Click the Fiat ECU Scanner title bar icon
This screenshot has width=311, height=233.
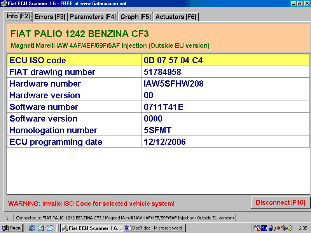click(x=4, y=3)
